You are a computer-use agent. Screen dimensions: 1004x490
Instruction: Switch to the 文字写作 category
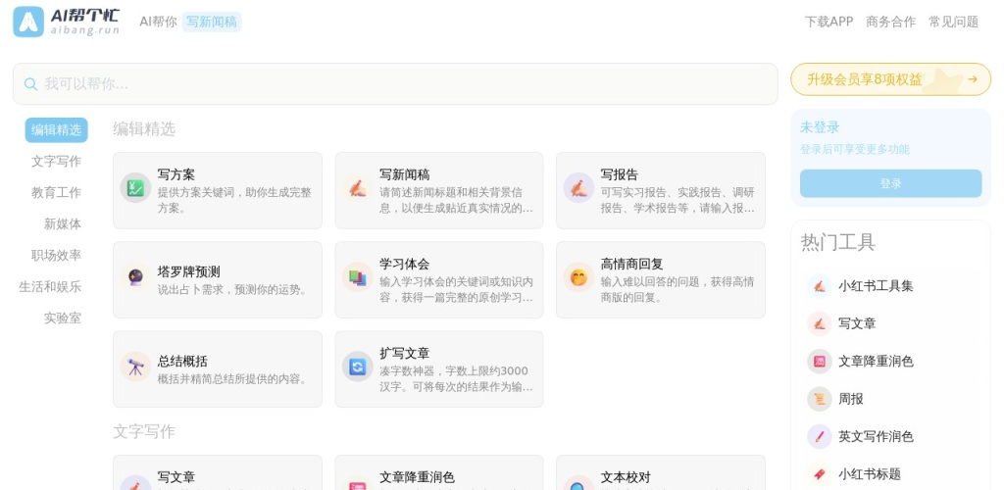coord(56,162)
